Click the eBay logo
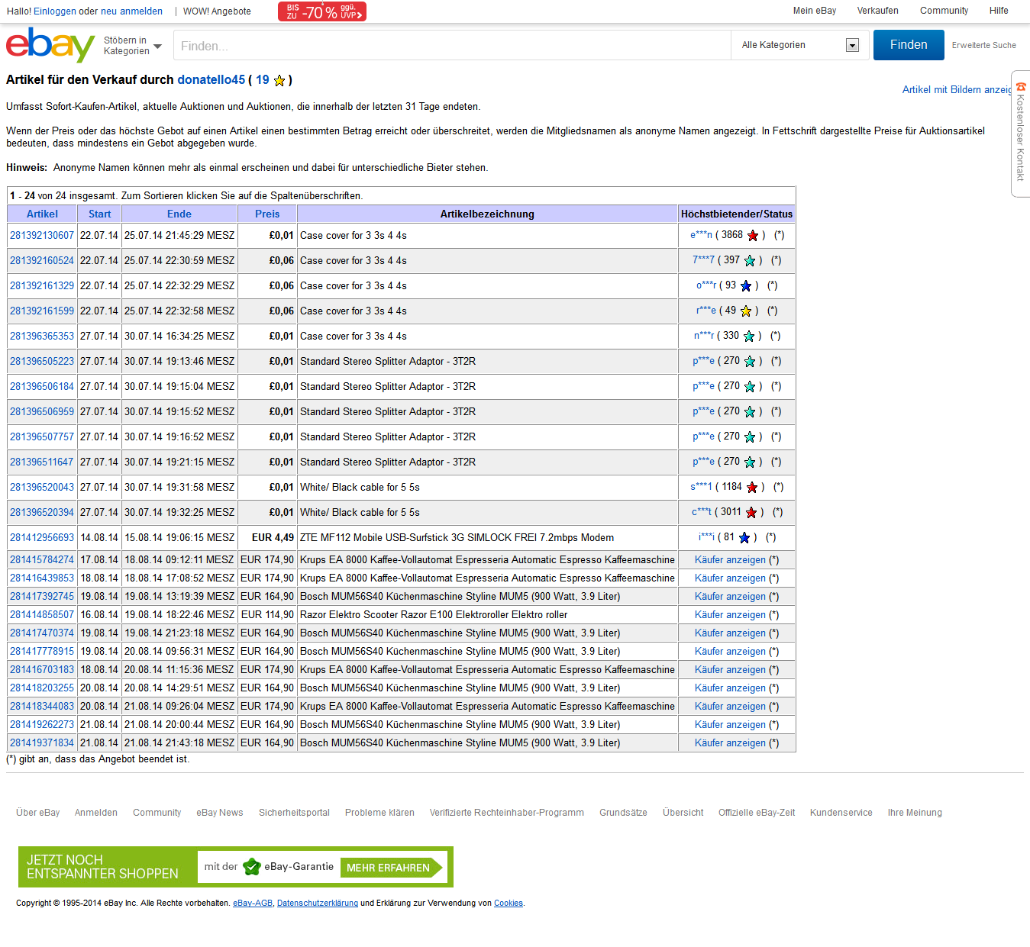Screen dimensions: 1030x947 pos(50,45)
